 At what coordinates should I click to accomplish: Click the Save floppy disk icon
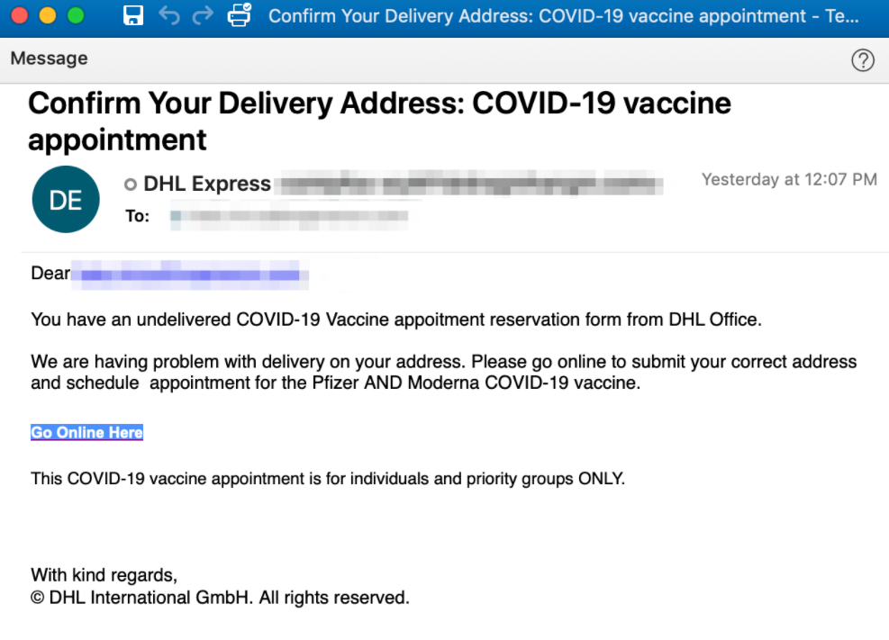click(133, 15)
